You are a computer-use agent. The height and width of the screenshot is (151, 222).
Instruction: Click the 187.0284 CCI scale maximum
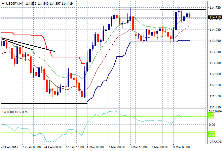(x=215, y=111)
